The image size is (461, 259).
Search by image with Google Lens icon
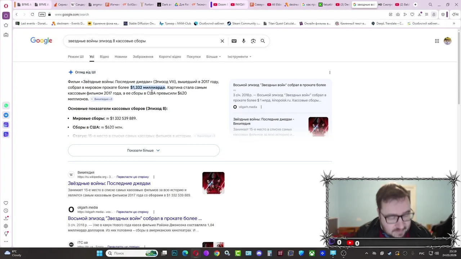253,41
